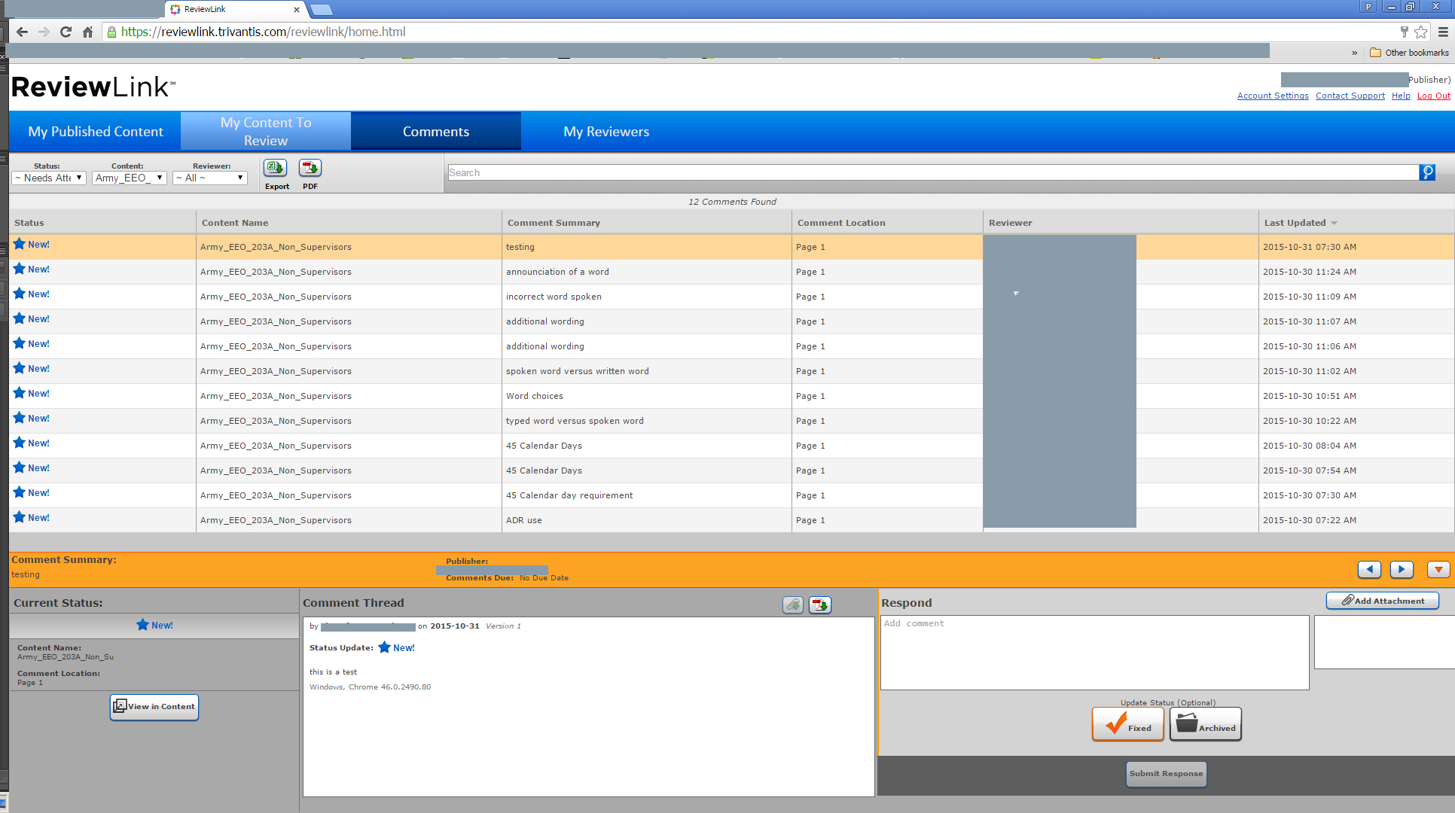Screen dimensions: 1455x813
Task: Switch to My Published Content tab
Action: tap(96, 132)
